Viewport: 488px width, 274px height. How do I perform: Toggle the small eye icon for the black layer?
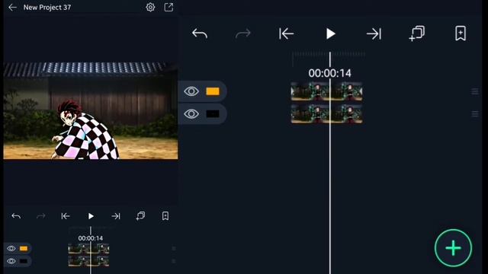point(11,261)
